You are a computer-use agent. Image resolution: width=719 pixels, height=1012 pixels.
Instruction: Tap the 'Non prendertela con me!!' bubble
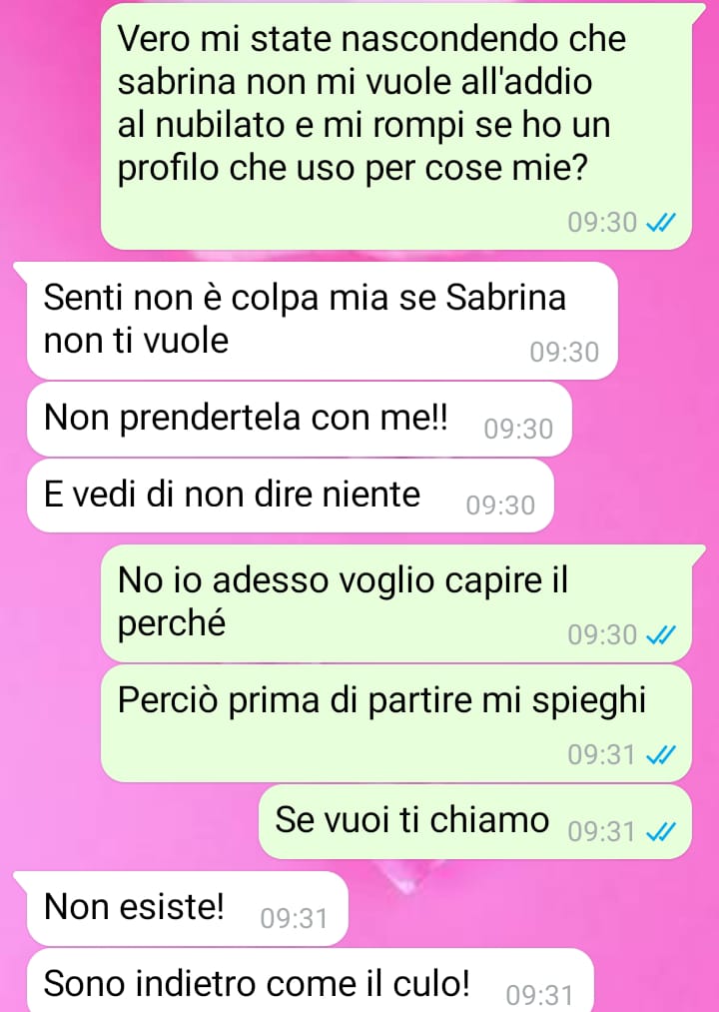[300, 419]
